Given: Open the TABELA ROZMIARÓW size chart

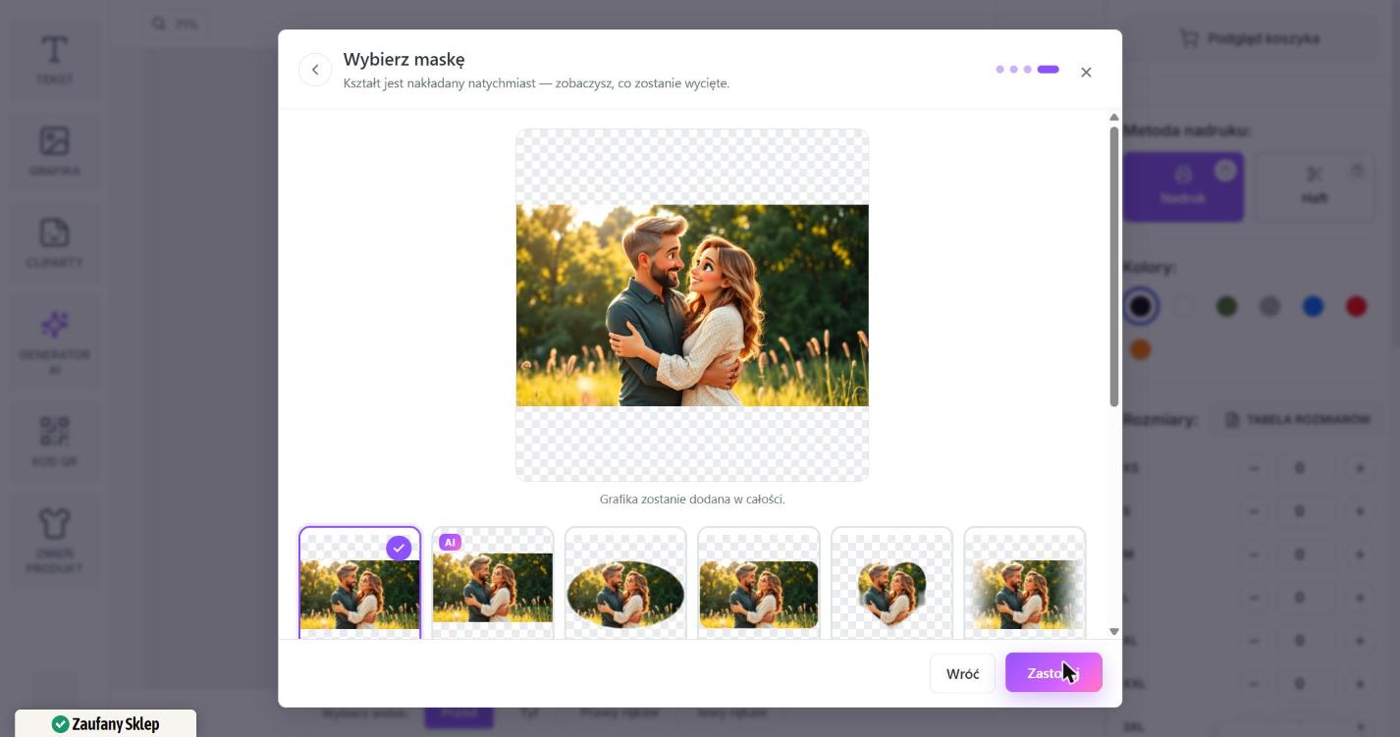Looking at the screenshot, I should [x=1297, y=420].
